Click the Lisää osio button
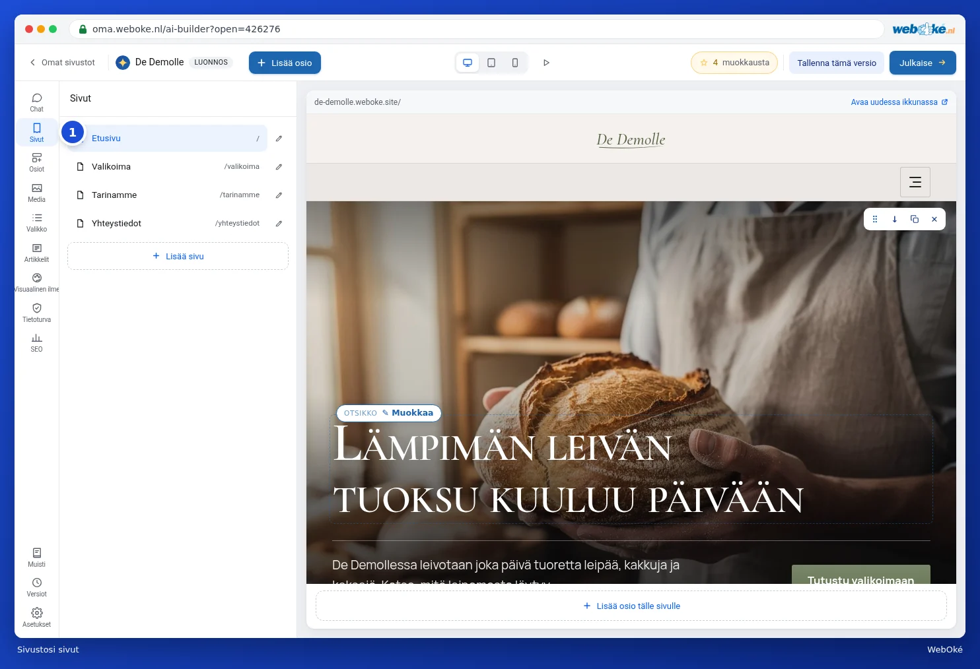The width and height of the screenshot is (980, 669). (285, 63)
